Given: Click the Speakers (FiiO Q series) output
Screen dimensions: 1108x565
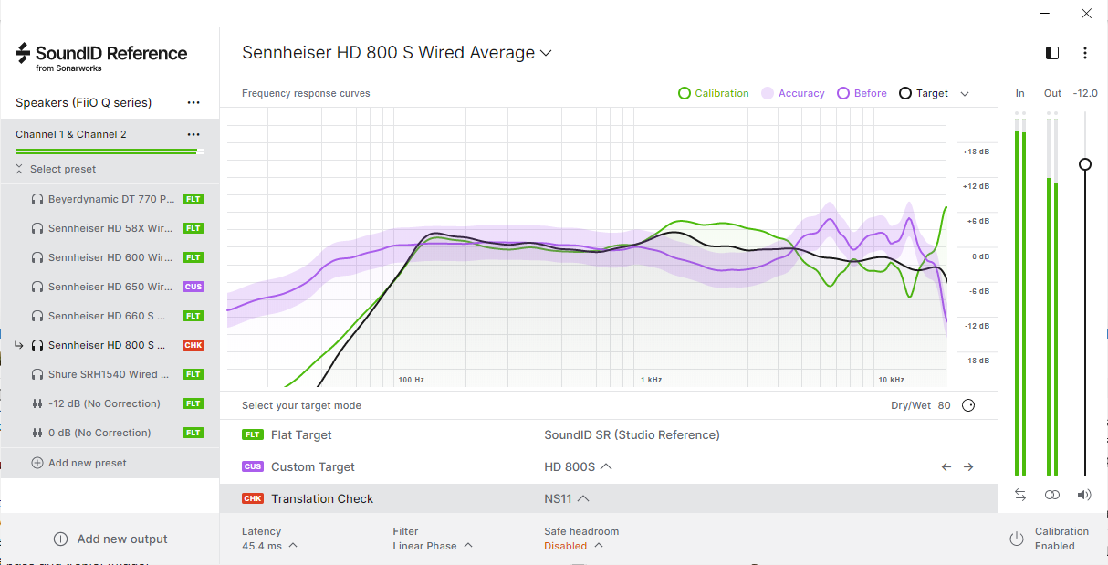Looking at the screenshot, I should click(84, 102).
